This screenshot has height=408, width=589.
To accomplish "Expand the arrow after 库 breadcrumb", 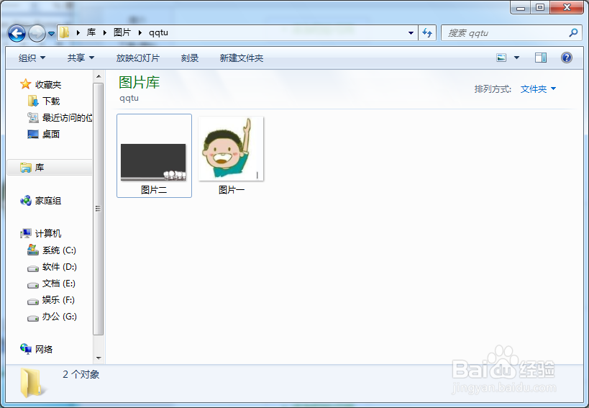I will [x=105, y=32].
